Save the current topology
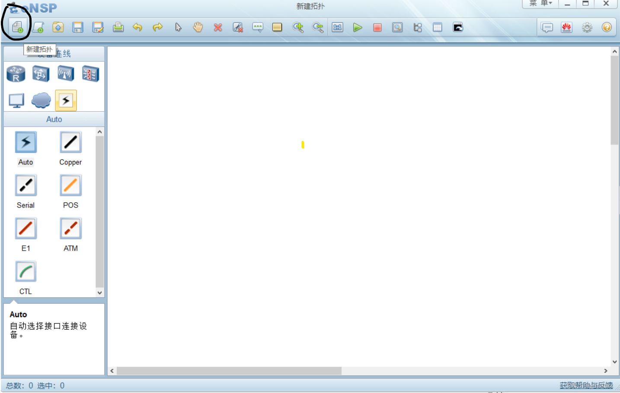This screenshot has height=393, width=620. click(x=78, y=28)
